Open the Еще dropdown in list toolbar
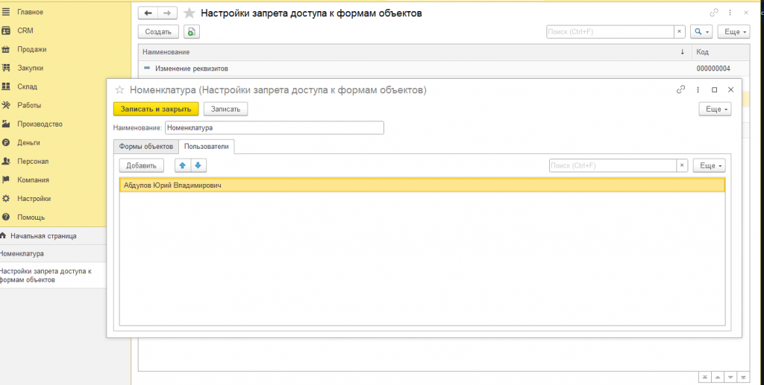 pos(734,31)
